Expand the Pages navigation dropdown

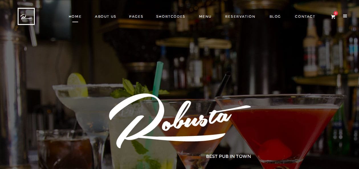136,17
